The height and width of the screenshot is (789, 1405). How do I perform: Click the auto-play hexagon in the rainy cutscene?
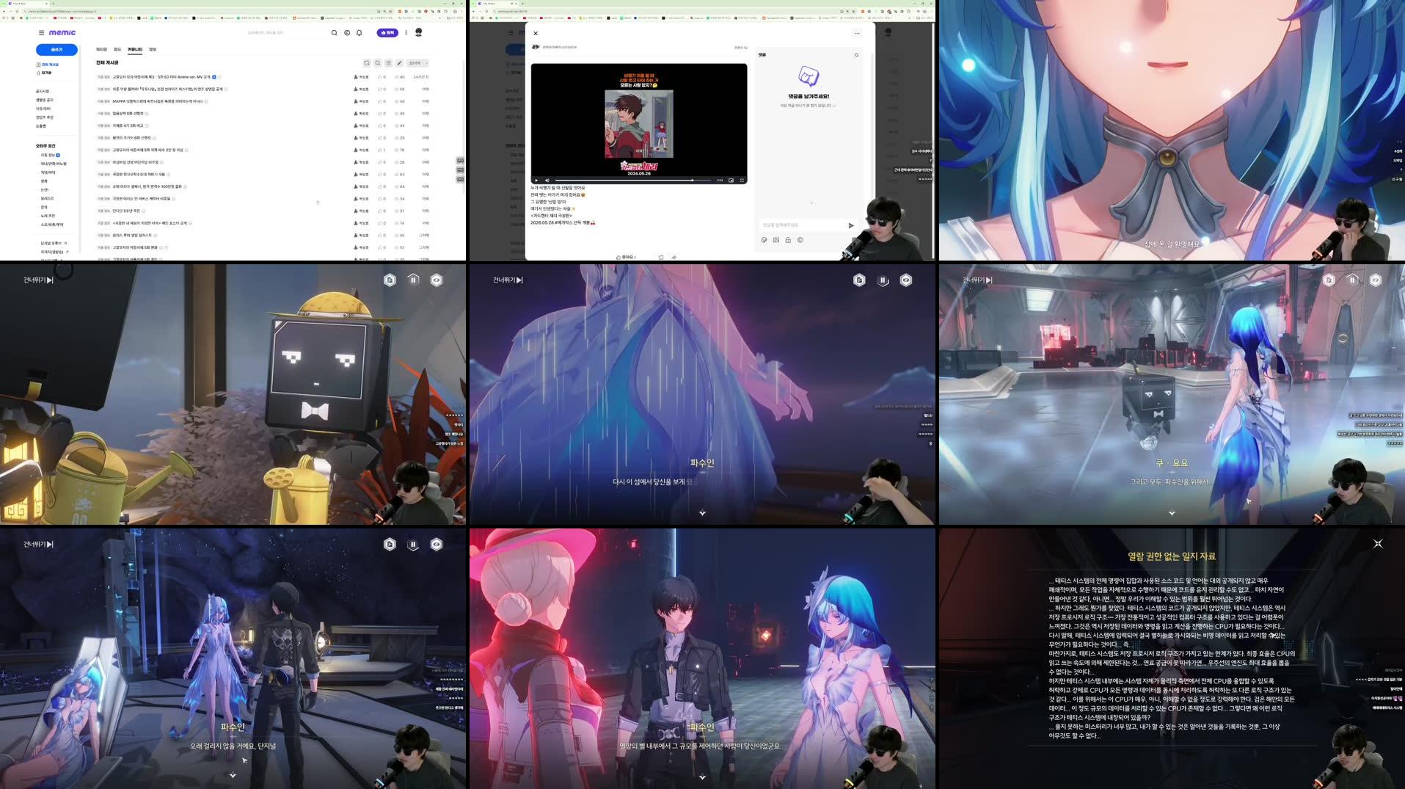859,280
